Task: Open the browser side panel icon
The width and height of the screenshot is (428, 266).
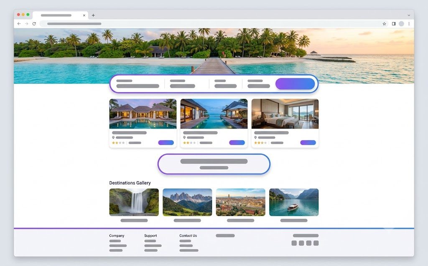Action: click(394, 24)
